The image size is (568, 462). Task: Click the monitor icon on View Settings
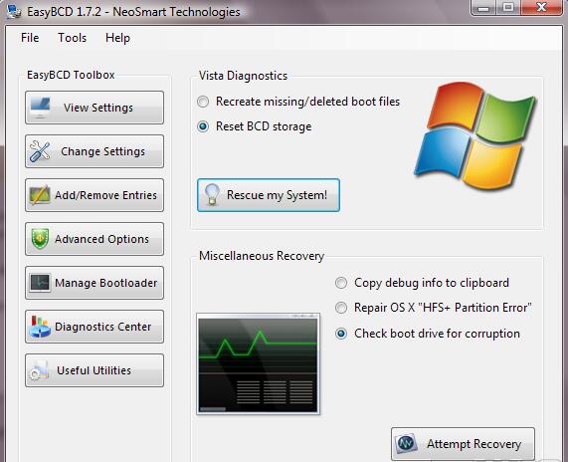[x=40, y=108]
